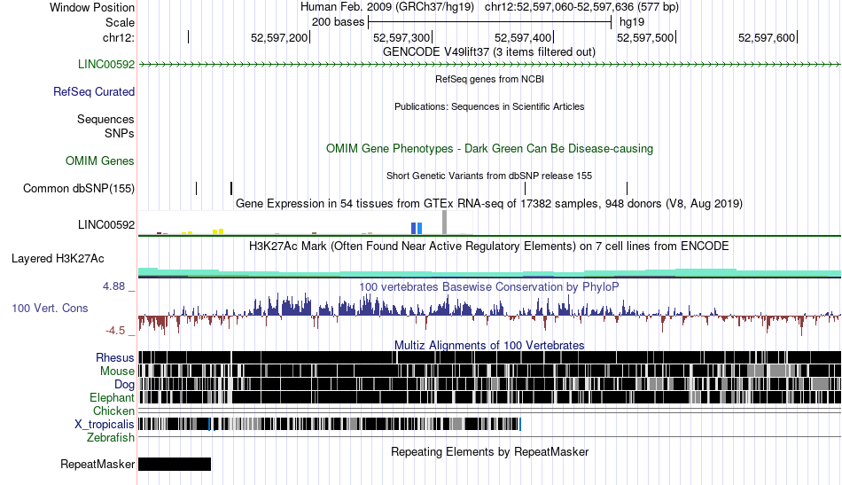Screen dimensions: 842x485
Task: Click Repeating Elements by RepeatMasker title
Action: [x=489, y=452]
